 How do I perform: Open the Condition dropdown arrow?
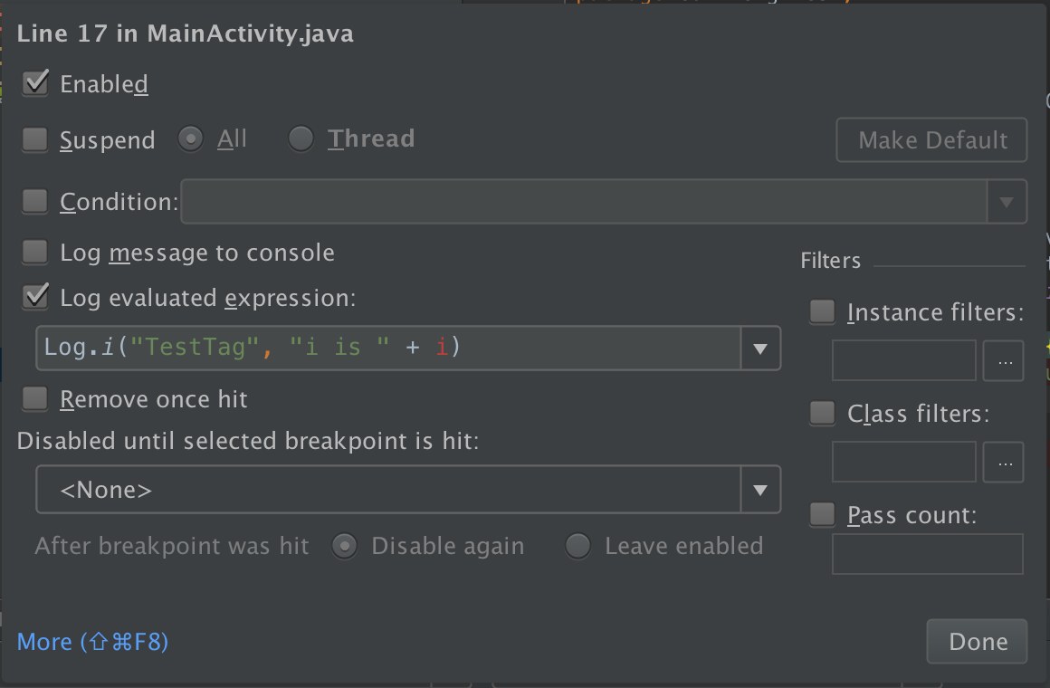point(1007,201)
